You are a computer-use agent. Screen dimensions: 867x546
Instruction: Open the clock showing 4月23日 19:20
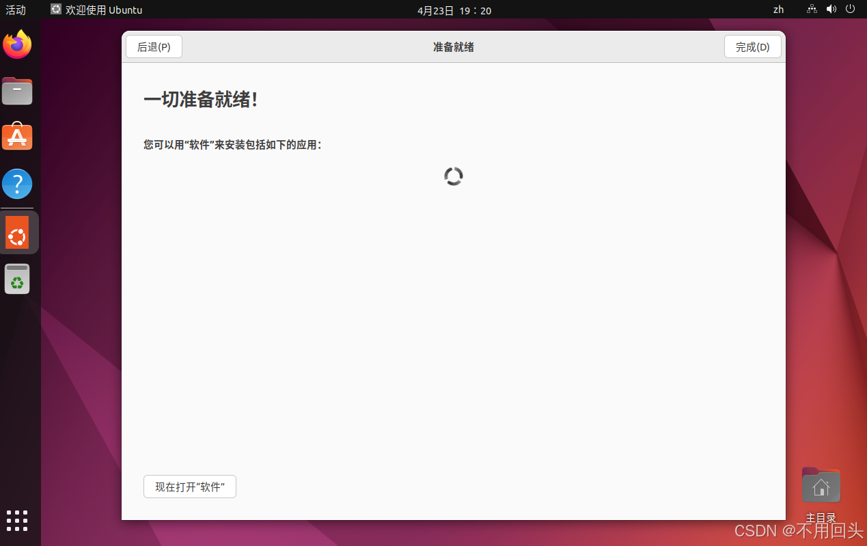tap(454, 10)
